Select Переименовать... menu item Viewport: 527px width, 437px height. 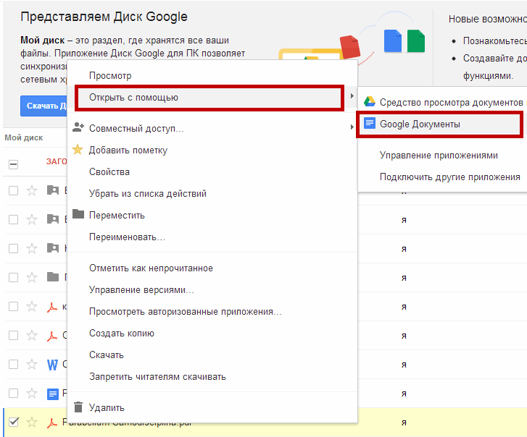pos(212,237)
